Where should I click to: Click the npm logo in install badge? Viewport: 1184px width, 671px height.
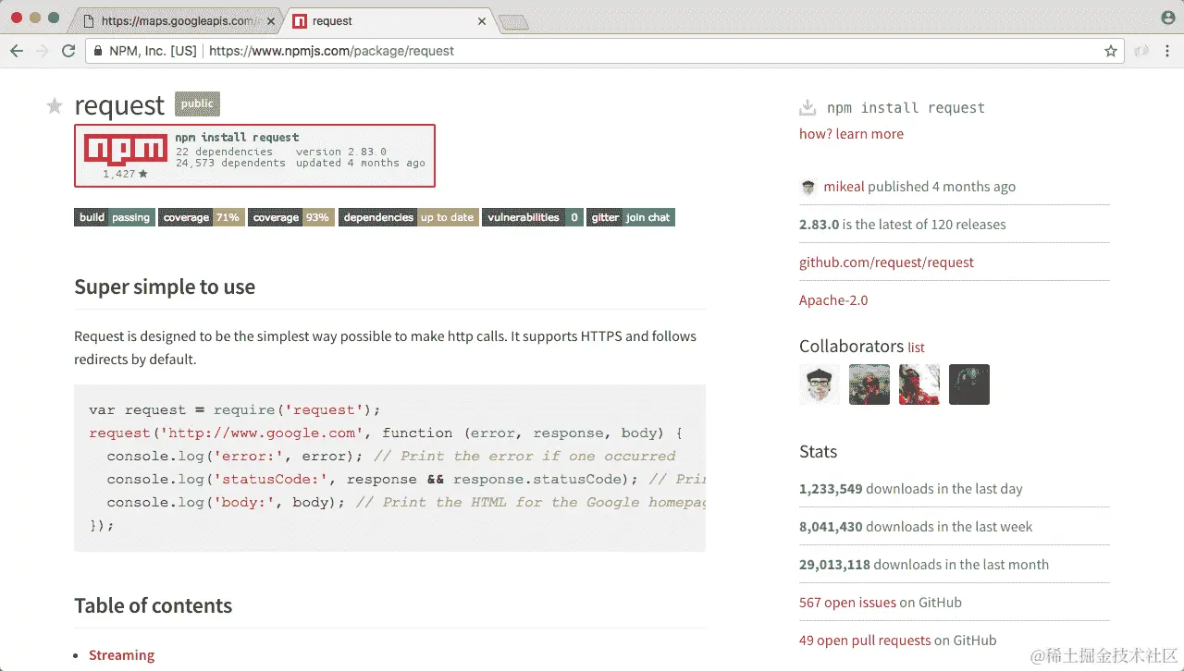pos(125,150)
